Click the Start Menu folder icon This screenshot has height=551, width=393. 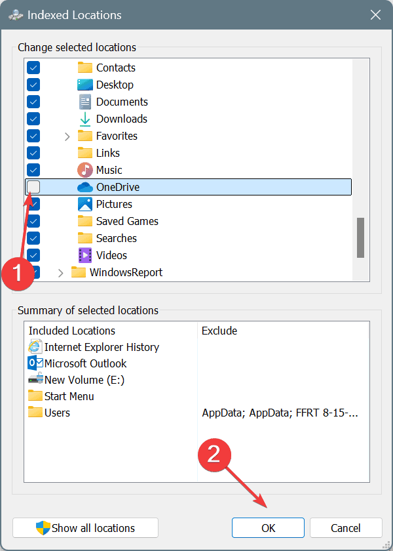tap(35, 396)
